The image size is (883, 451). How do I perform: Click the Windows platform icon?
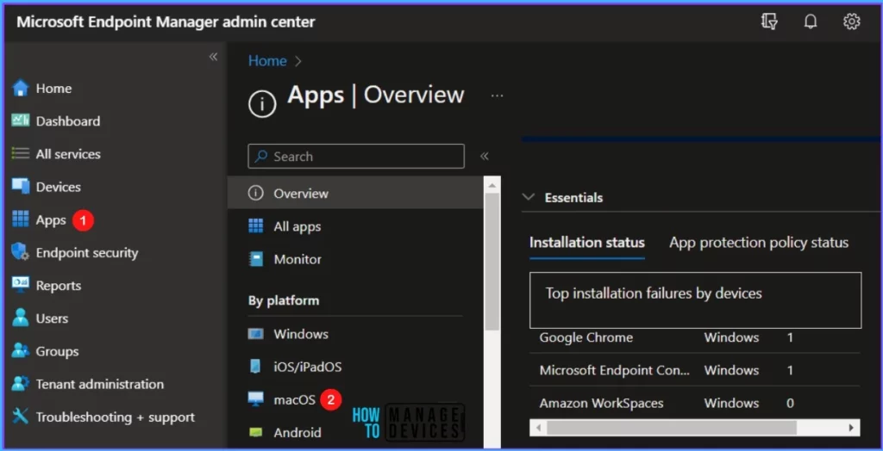point(255,334)
